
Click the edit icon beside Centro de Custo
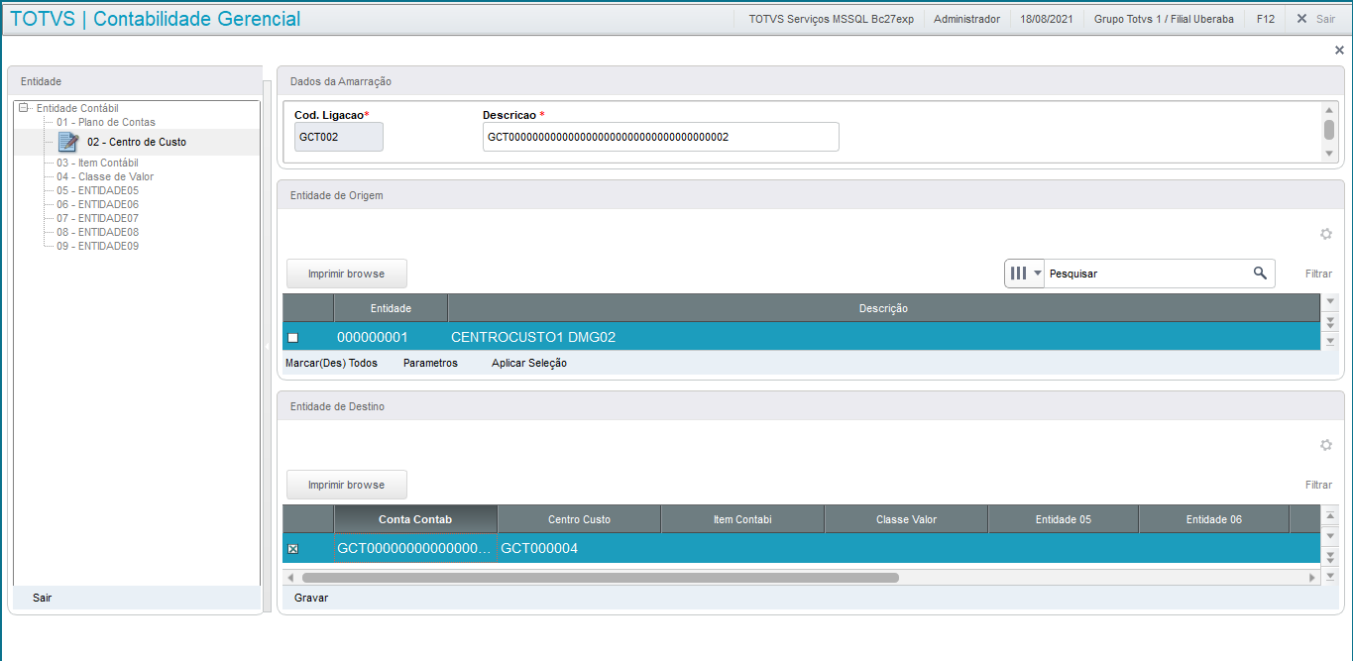tap(67, 142)
